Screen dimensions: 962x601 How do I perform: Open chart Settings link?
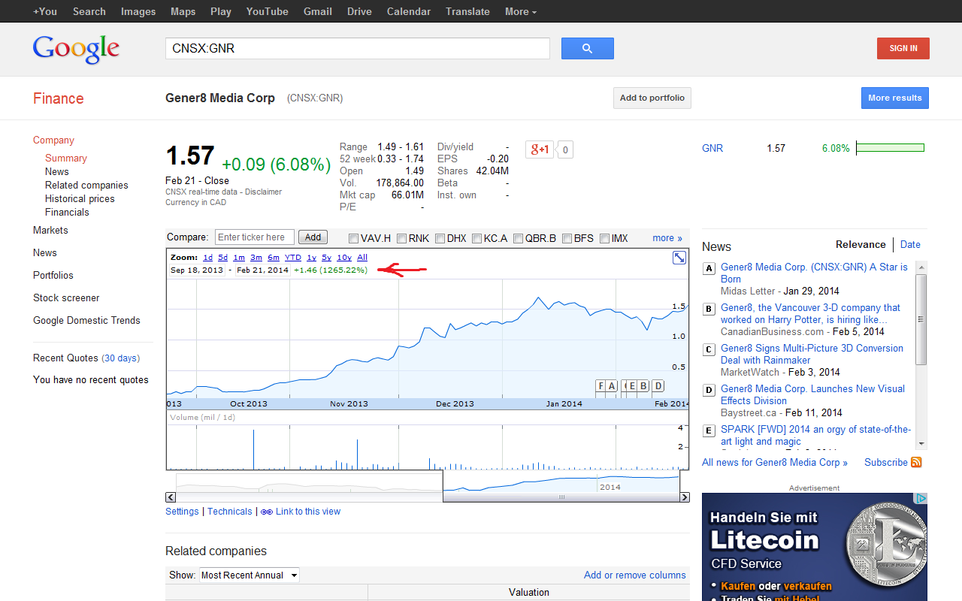[x=182, y=512]
